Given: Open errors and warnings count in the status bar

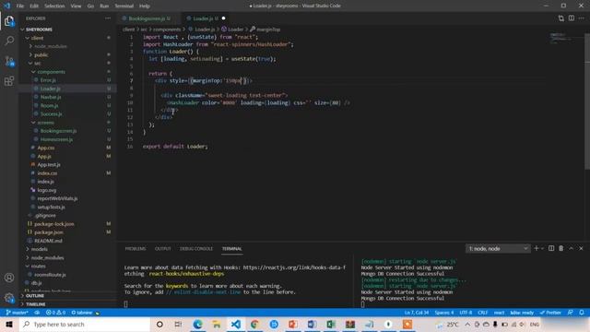Looking at the screenshot, I should coord(55,313).
